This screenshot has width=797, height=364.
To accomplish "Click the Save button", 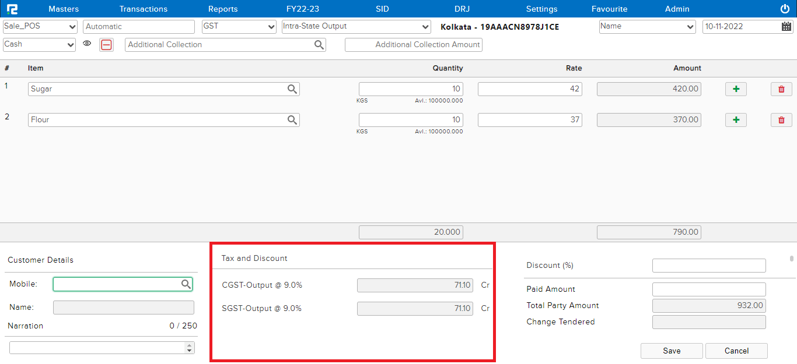I will coord(672,351).
